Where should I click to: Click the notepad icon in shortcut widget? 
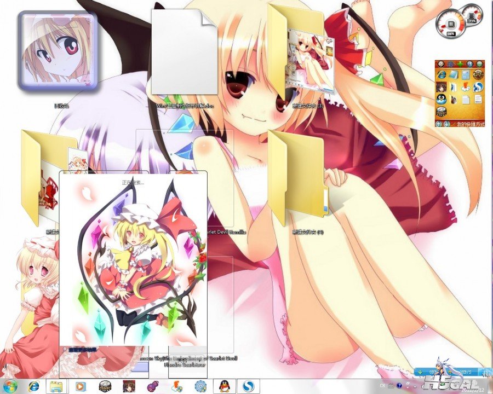click(466, 100)
